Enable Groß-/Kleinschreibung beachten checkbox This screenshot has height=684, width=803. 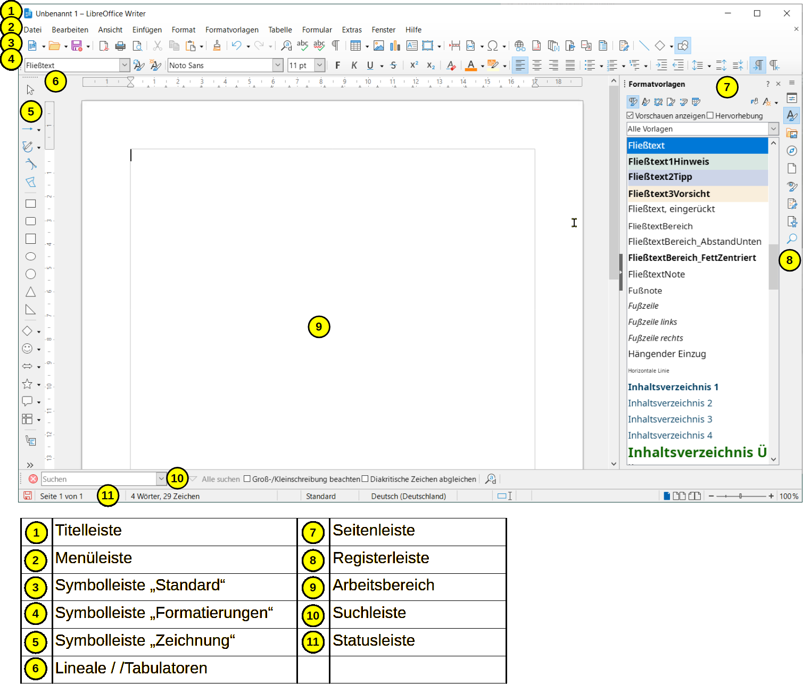[x=247, y=479]
